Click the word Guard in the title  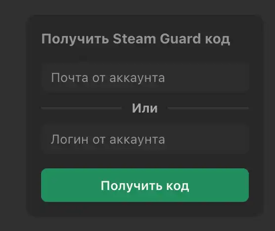coord(180,38)
